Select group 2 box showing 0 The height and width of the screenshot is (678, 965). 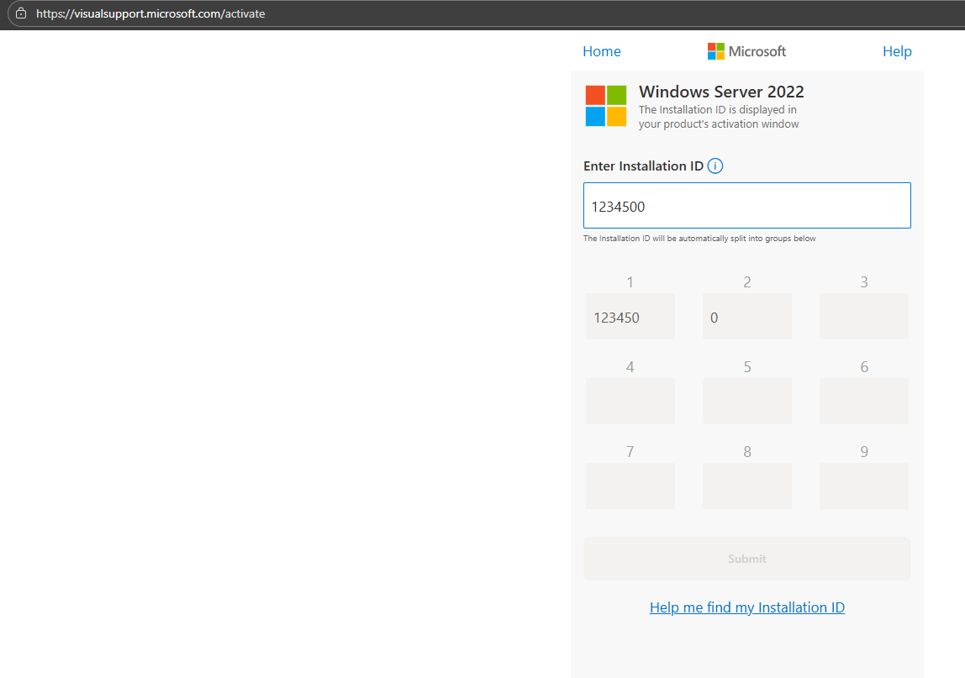tap(746, 316)
